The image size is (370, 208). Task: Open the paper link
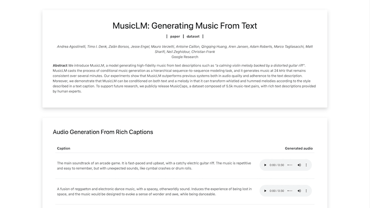(175, 36)
